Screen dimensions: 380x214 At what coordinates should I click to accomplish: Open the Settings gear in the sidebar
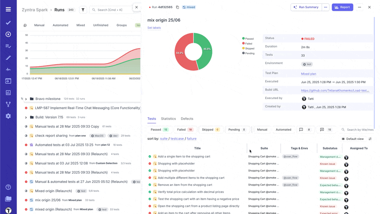click(8, 116)
